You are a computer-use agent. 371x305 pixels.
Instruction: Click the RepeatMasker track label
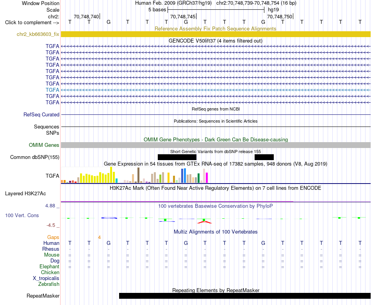click(43, 296)
